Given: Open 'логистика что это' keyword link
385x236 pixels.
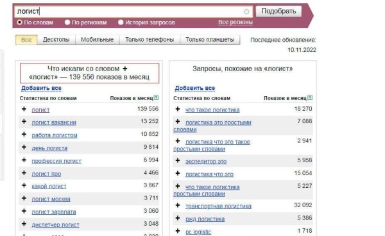Looking at the screenshot, I should pyautogui.click(x=209, y=174).
